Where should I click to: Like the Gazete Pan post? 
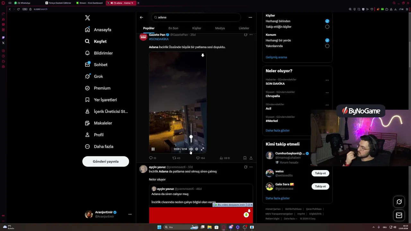200,158
